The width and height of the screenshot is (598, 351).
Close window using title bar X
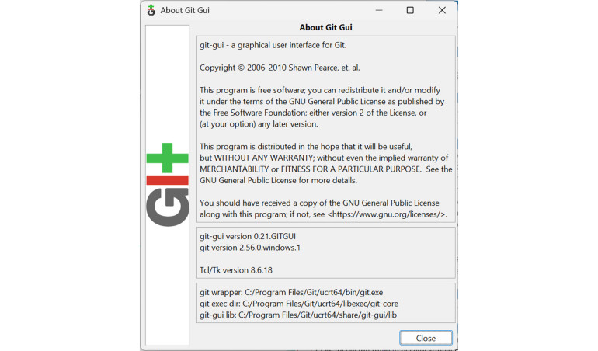coord(442,10)
